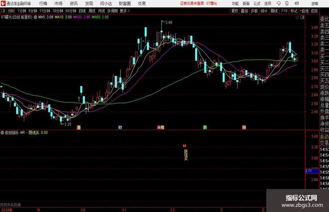The image size is (329, 212).
Task: Open the F10 company info
Action: (x=284, y=11)
